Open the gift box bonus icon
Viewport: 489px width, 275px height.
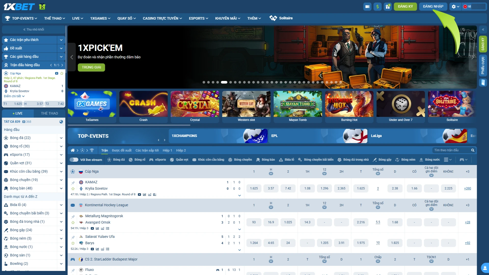388,7
